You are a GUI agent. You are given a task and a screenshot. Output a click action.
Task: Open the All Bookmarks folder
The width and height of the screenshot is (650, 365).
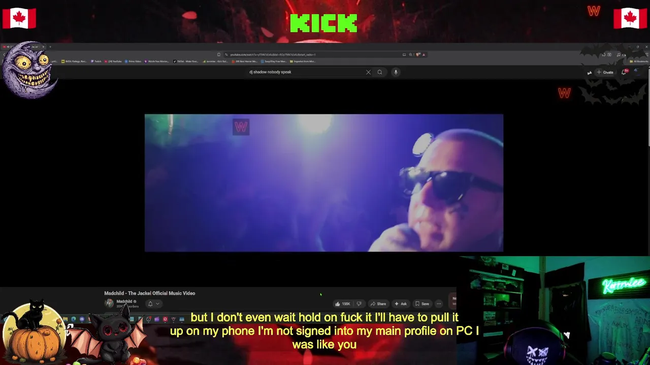tap(639, 61)
